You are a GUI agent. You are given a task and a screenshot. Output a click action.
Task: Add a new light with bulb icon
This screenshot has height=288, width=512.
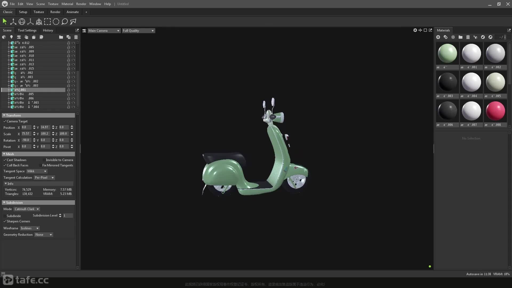coord(11,37)
